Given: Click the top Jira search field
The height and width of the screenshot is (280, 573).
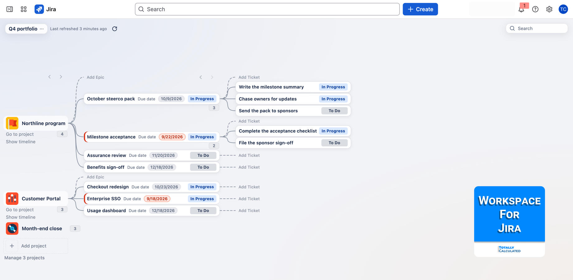Looking at the screenshot, I should click(267, 9).
